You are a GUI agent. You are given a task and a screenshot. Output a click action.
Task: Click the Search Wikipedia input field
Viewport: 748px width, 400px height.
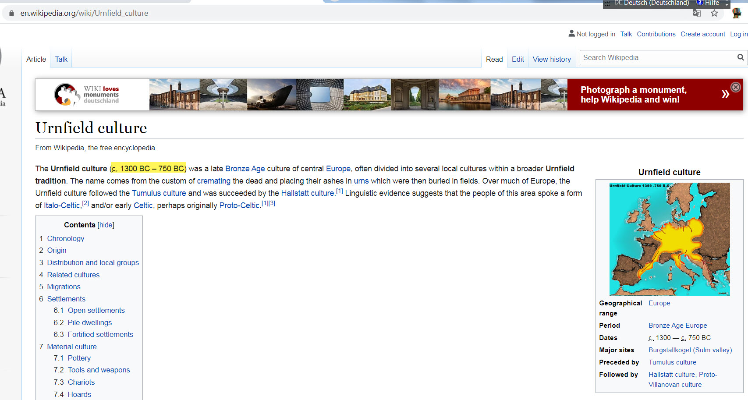point(657,57)
